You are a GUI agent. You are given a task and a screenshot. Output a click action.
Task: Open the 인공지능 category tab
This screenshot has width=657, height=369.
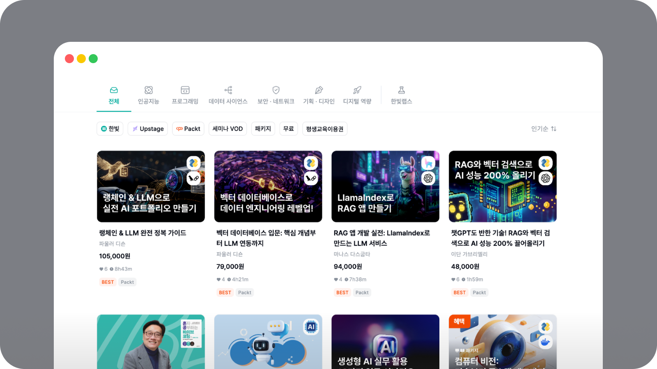(x=148, y=96)
